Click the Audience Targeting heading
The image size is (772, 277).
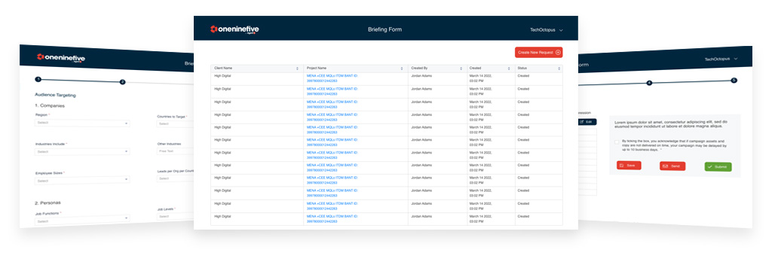pos(55,95)
